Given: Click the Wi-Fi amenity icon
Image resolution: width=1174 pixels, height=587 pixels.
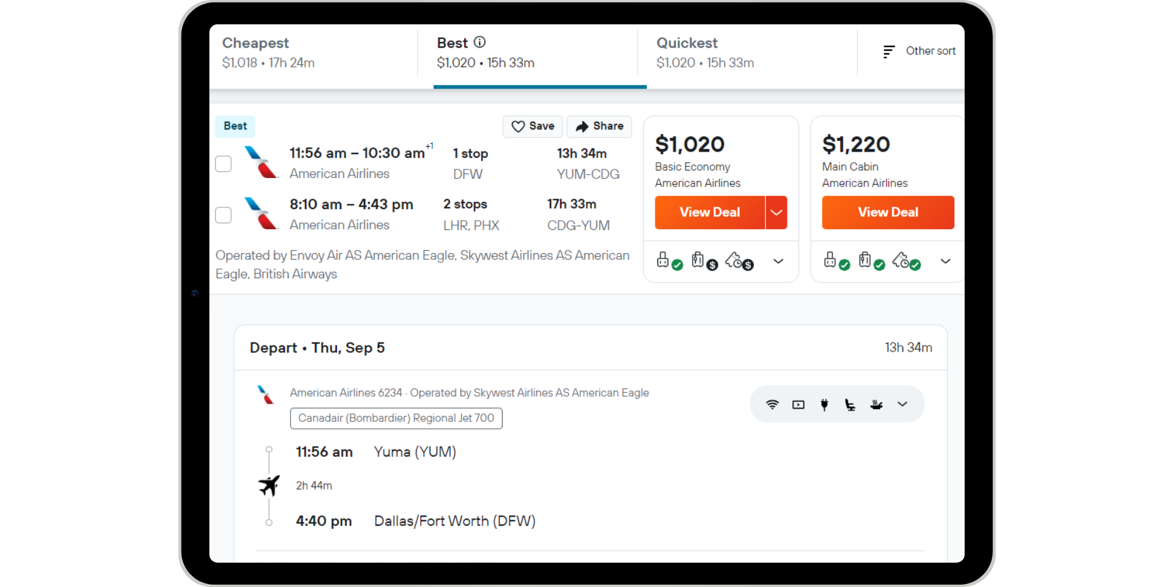Looking at the screenshot, I should coord(772,404).
